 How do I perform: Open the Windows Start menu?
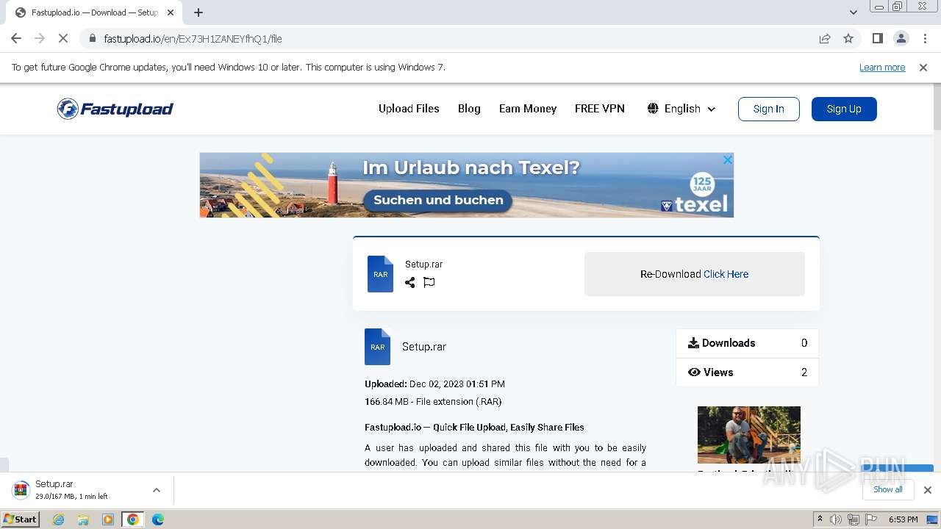click(21, 519)
